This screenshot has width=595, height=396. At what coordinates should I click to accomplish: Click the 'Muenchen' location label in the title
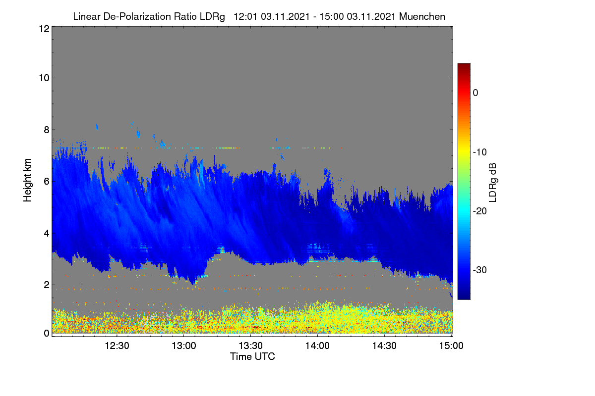point(422,16)
